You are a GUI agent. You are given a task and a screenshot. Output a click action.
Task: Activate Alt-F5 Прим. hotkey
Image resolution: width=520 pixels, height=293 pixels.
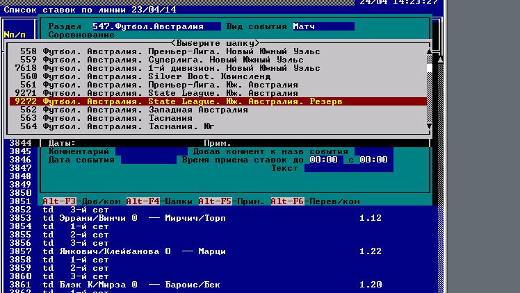pos(231,201)
